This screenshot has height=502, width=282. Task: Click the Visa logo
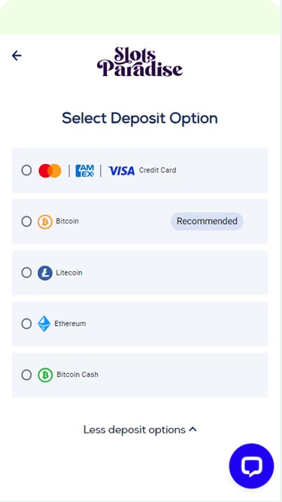coord(122,171)
